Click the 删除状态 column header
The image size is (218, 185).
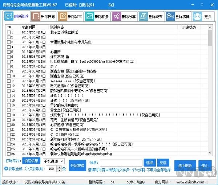point(189,27)
